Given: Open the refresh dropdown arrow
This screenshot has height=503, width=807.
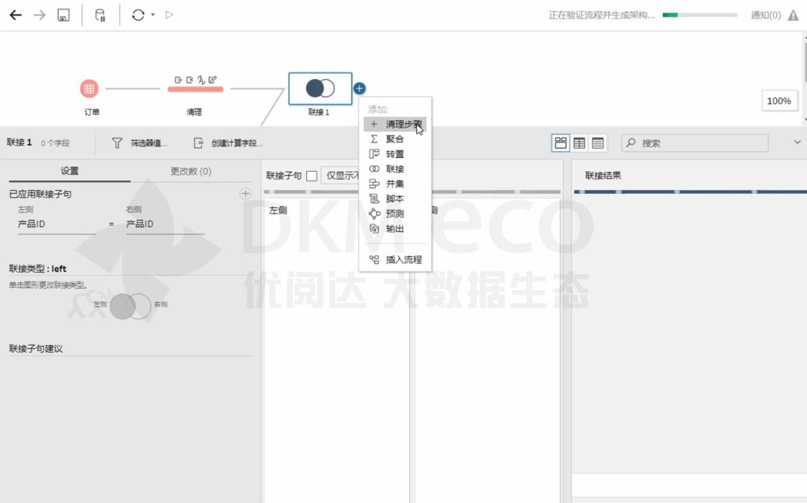Looking at the screenshot, I should click(x=153, y=15).
